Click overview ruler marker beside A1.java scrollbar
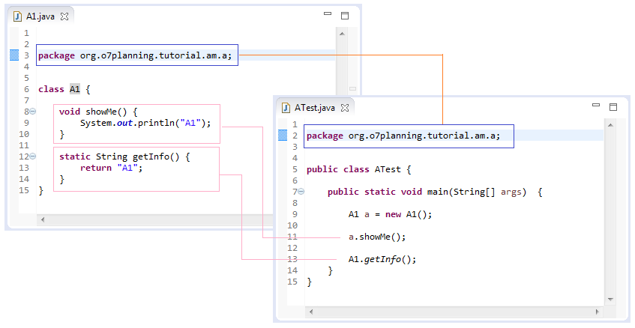The width and height of the screenshot is (635, 328). pyautogui.click(x=352, y=88)
